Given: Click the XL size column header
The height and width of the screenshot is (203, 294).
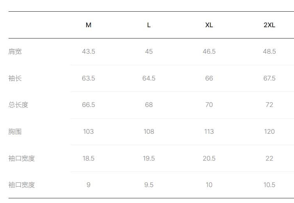Looking at the screenshot, I should tap(209, 25).
